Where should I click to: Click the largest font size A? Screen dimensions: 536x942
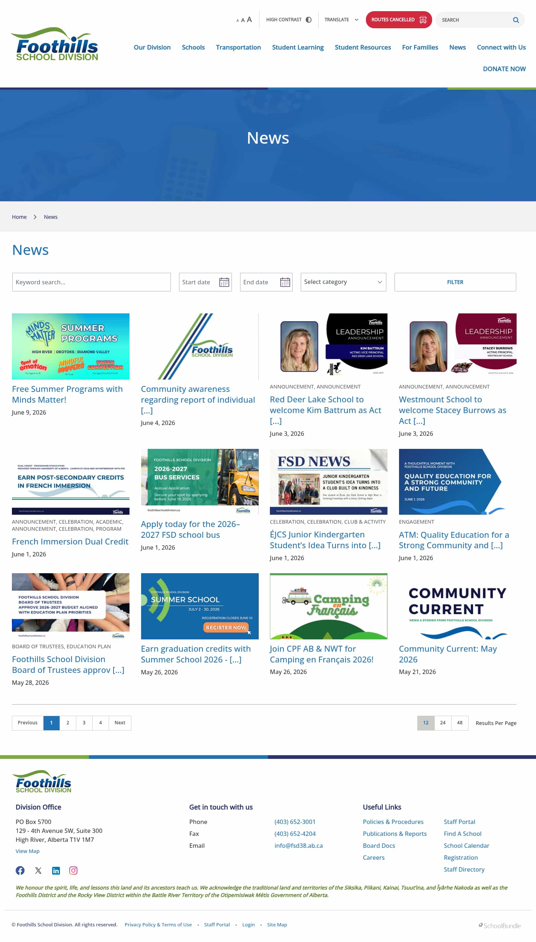[249, 19]
